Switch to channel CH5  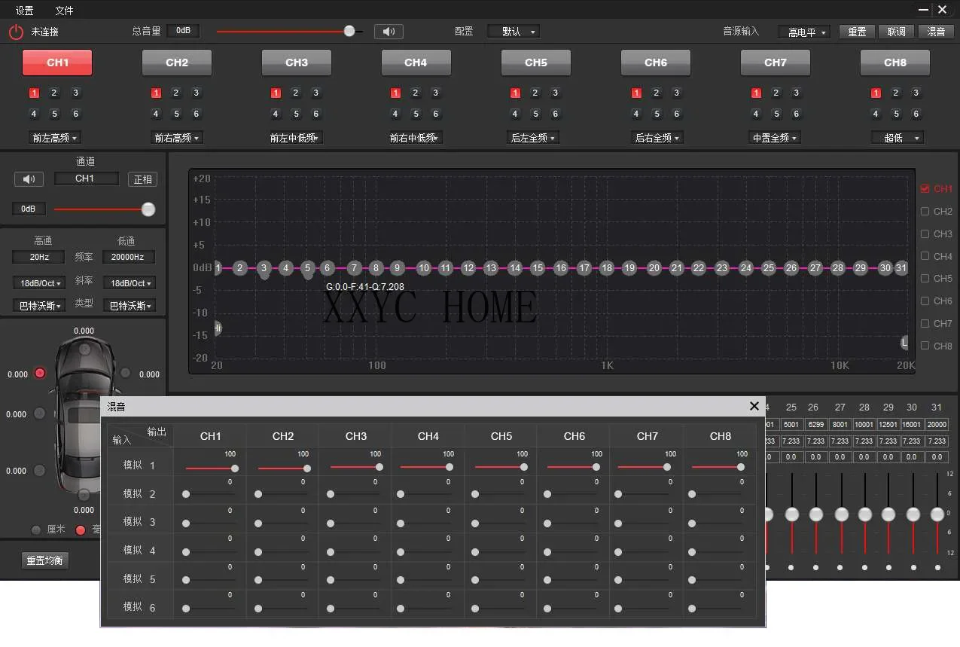point(536,63)
